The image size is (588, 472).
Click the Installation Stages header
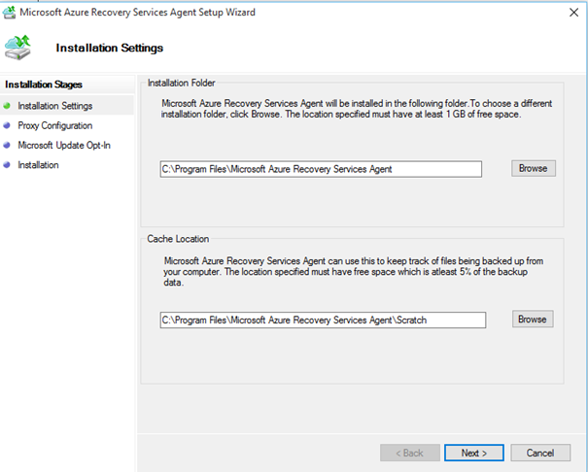tap(44, 84)
